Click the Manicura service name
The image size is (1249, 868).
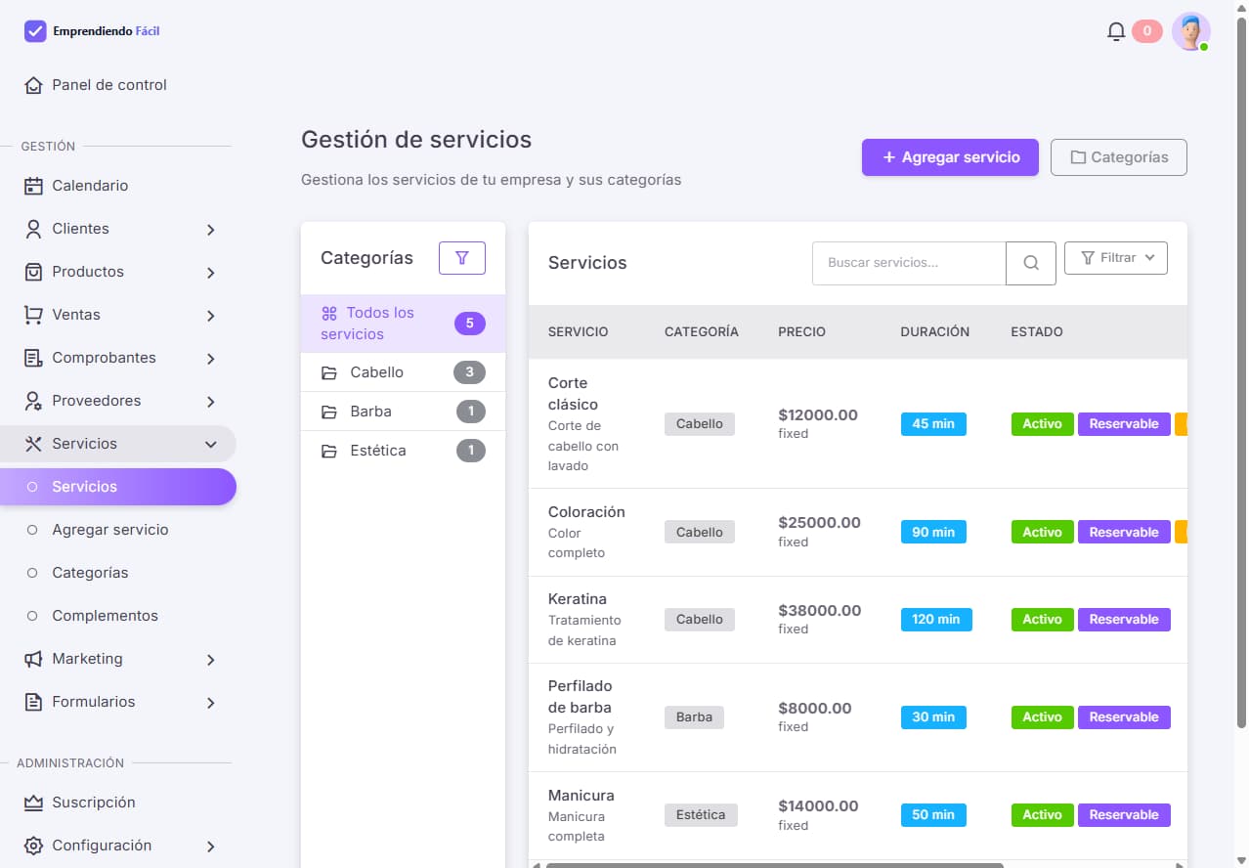coord(581,796)
